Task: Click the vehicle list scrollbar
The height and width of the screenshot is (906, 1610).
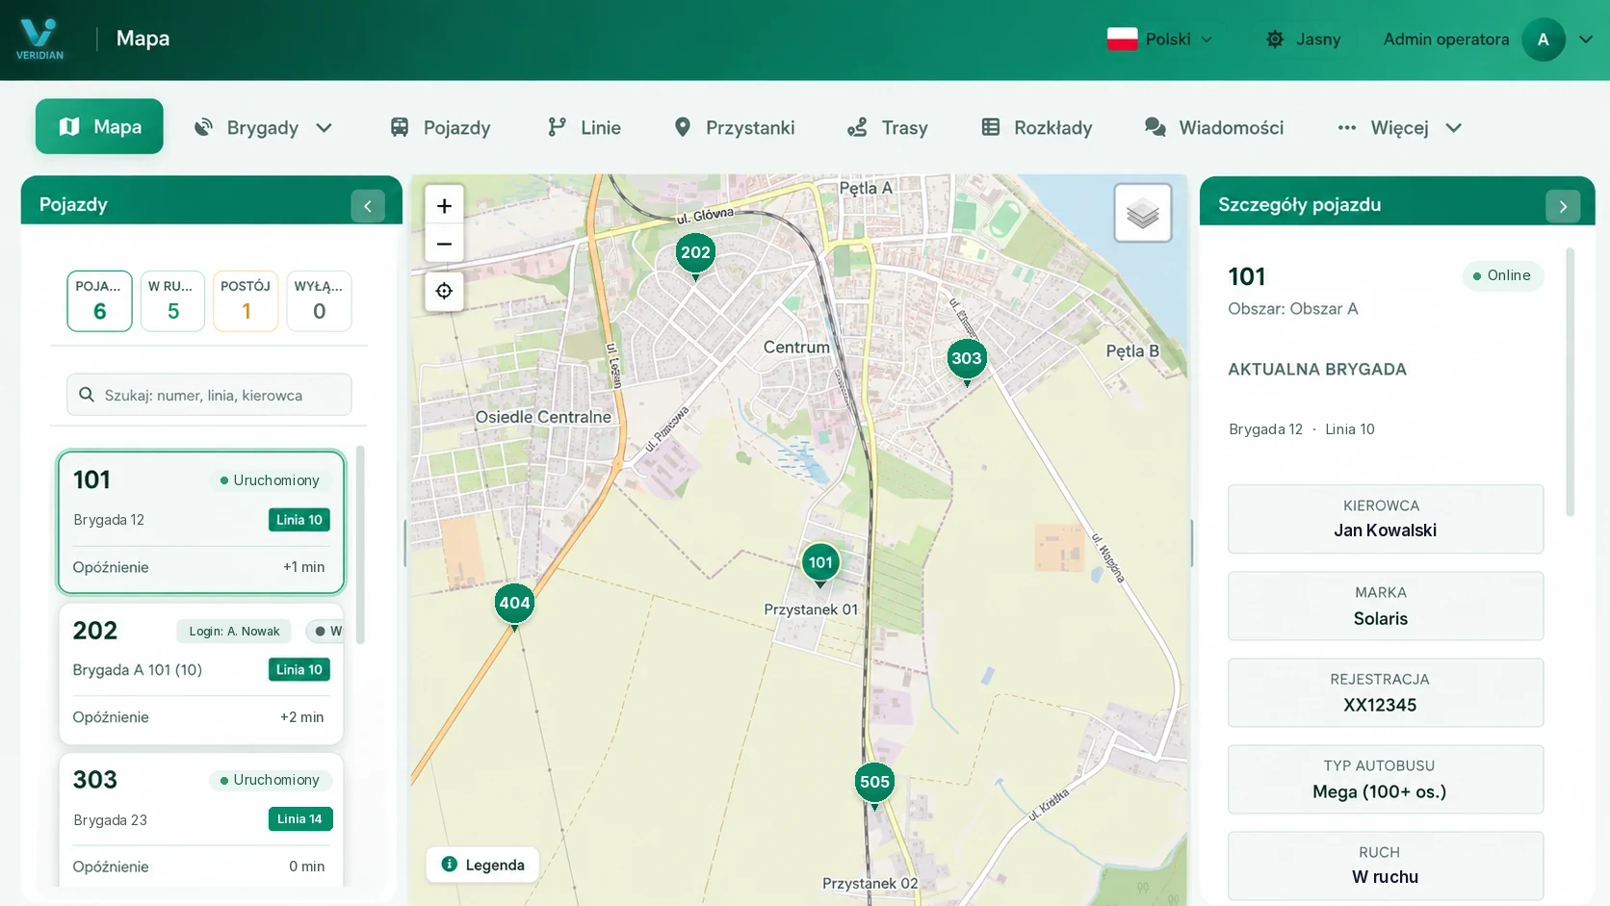Action: (361, 544)
